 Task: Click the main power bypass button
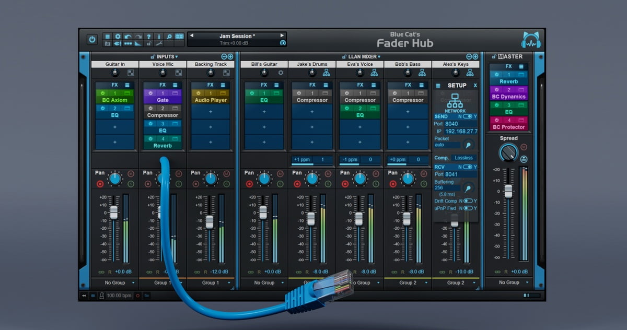[92, 40]
